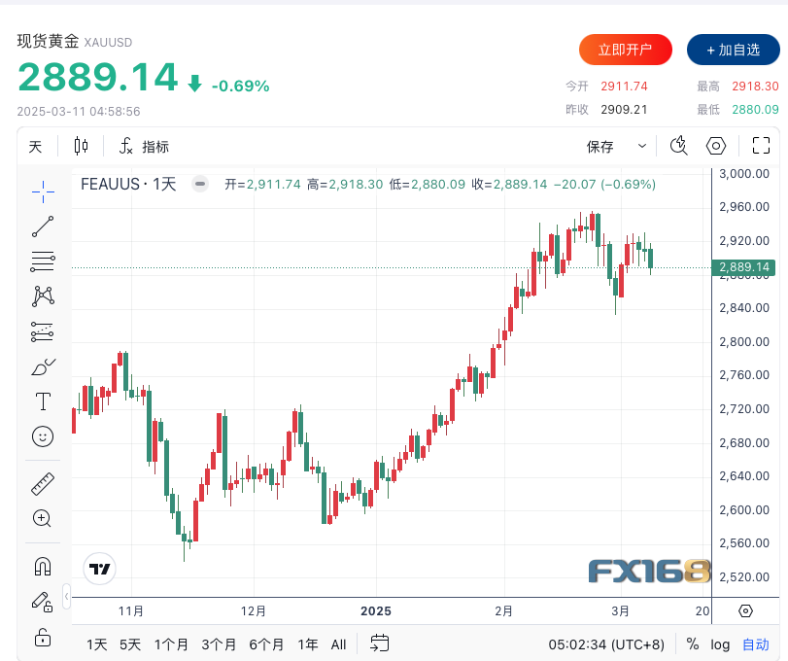Open the long position prediction tool

[43, 331]
